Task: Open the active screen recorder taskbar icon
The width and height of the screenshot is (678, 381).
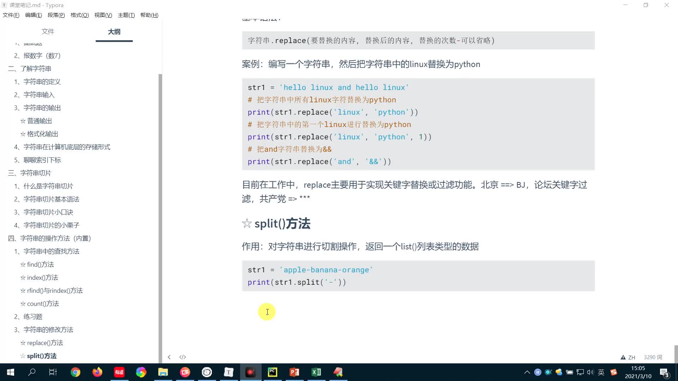Action: [250, 372]
